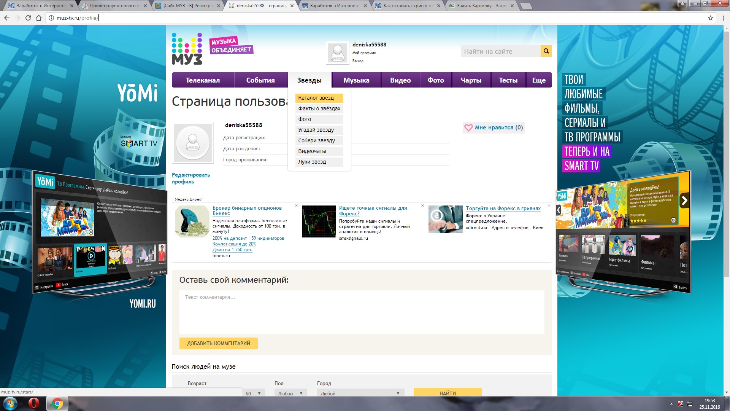
Task: Open the Телеканал menu
Action: 203,80
